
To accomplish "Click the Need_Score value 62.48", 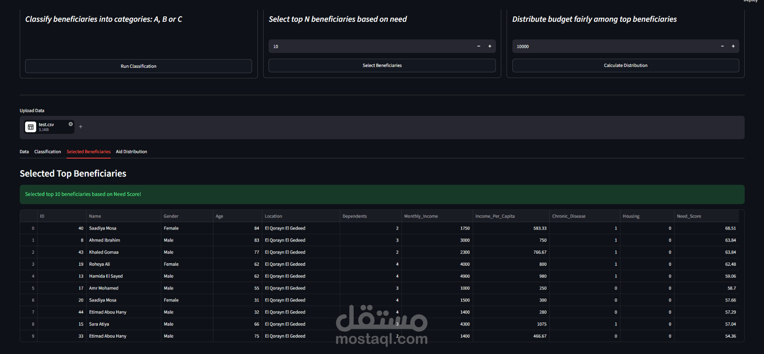I will 707,264.
